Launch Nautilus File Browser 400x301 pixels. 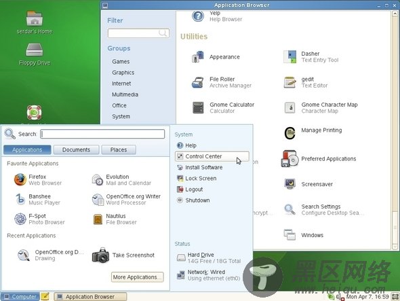click(115, 219)
